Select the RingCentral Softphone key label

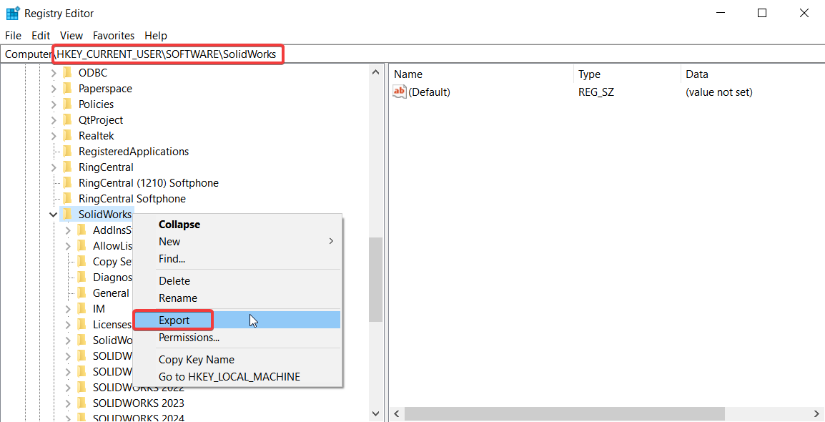(x=132, y=199)
